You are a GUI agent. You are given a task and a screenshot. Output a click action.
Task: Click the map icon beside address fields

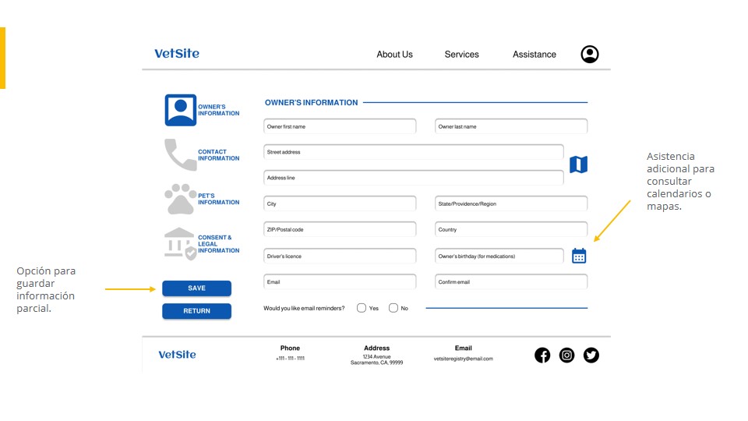pyautogui.click(x=578, y=165)
